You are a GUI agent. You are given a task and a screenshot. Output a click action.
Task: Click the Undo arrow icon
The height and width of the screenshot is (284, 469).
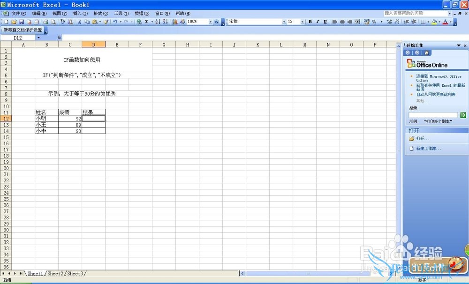(115, 22)
